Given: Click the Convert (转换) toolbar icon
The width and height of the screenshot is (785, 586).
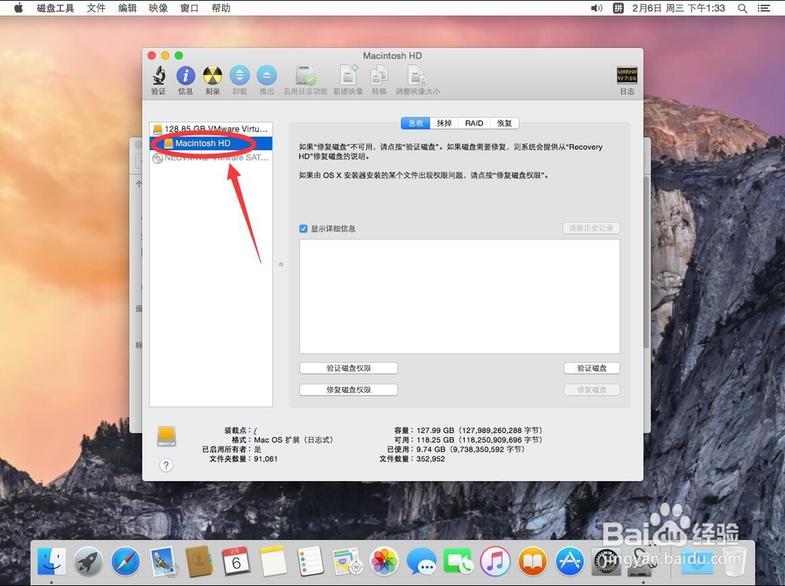Looking at the screenshot, I should (379, 75).
